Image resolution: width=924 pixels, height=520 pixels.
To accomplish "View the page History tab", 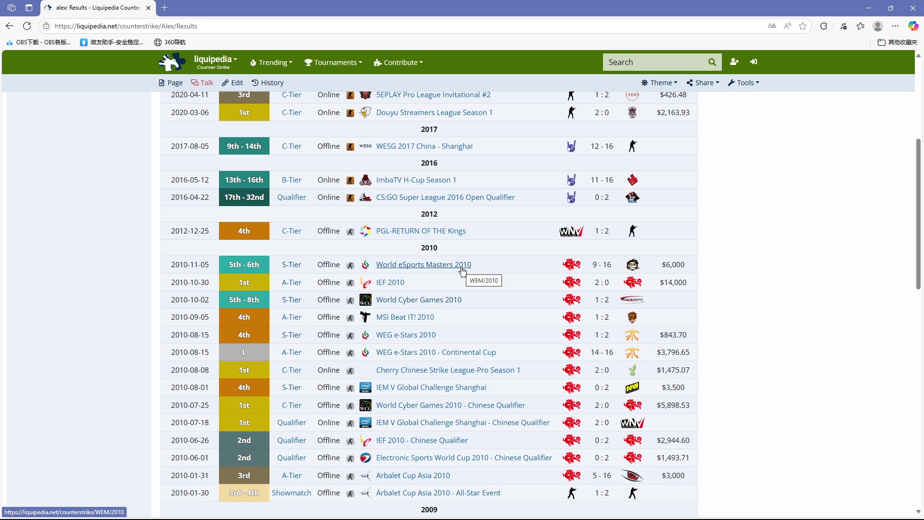I will pos(268,83).
